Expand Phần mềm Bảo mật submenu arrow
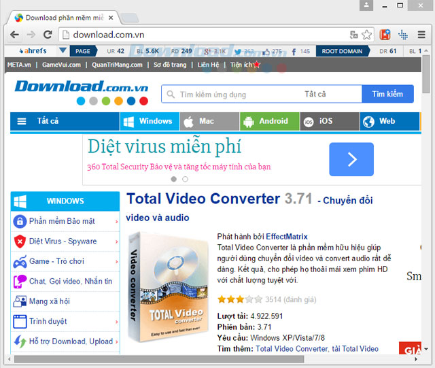 click(x=116, y=222)
